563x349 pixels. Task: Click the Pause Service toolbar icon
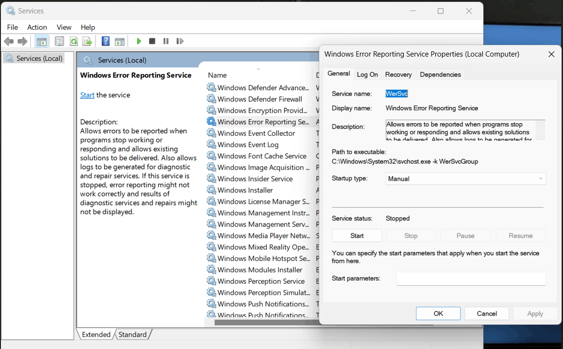click(166, 41)
